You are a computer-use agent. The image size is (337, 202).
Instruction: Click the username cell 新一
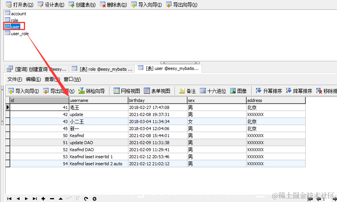coord(98,129)
